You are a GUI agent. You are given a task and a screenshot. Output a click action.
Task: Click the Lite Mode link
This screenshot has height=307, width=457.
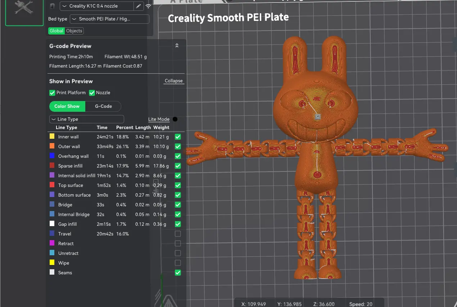tap(159, 119)
